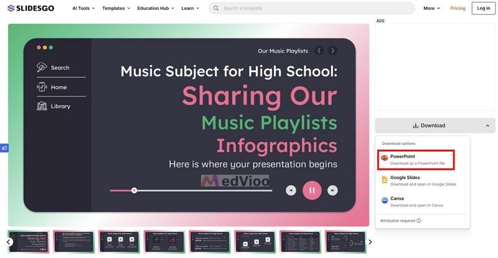
Task: Click the Our Music Playlists label
Action: point(283,51)
